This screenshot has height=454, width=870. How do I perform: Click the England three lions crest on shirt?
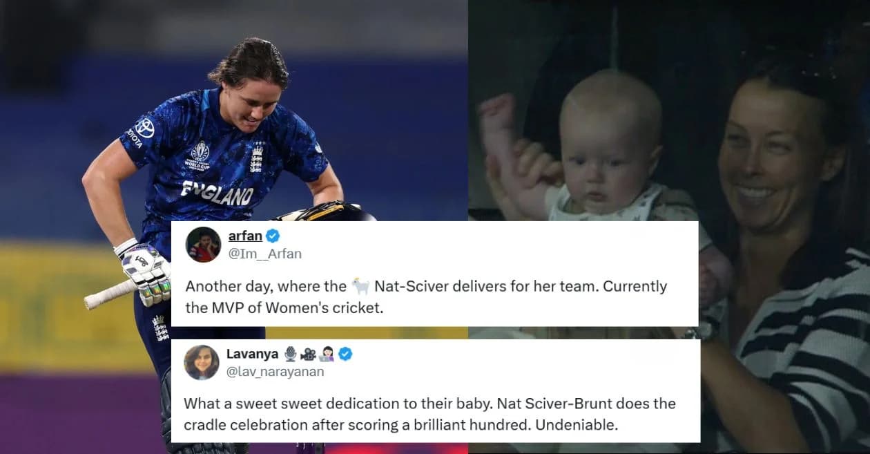(257, 158)
